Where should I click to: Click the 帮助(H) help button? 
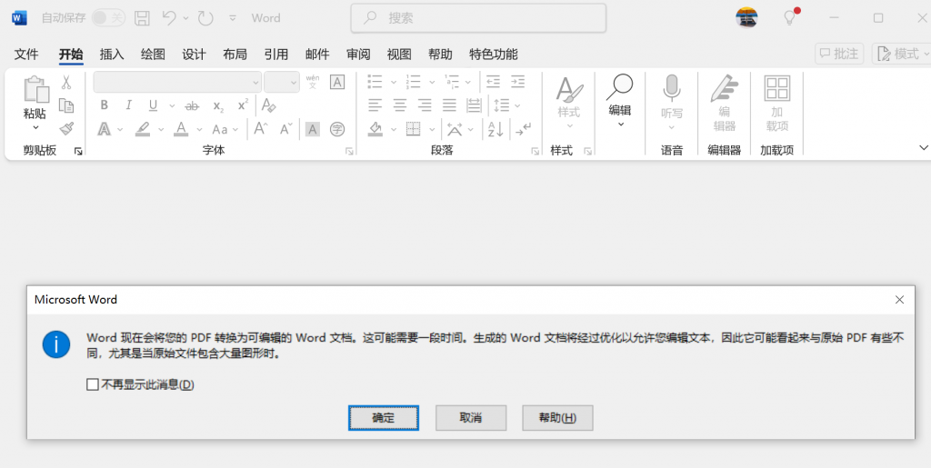[x=557, y=418]
